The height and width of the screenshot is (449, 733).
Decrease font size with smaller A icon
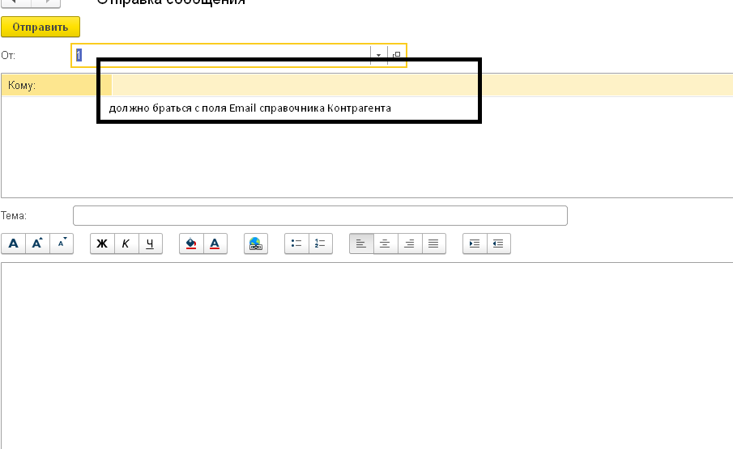(x=62, y=244)
